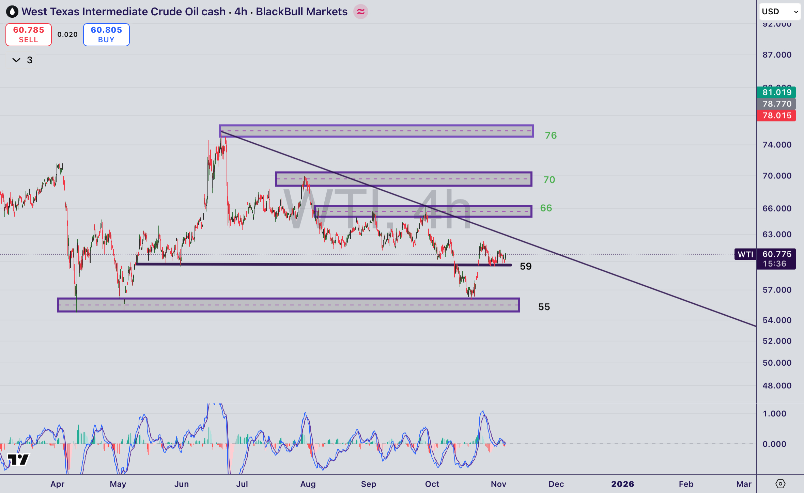Open similar symbols via the pink ≈ icon
The image size is (804, 493).
tap(361, 12)
